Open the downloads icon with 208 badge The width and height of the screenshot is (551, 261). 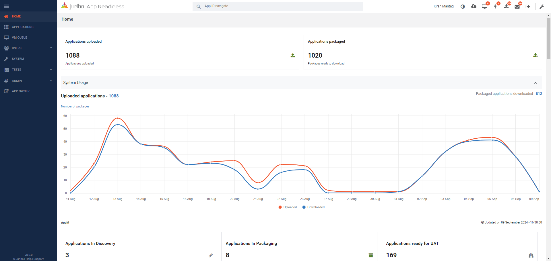pos(506,7)
